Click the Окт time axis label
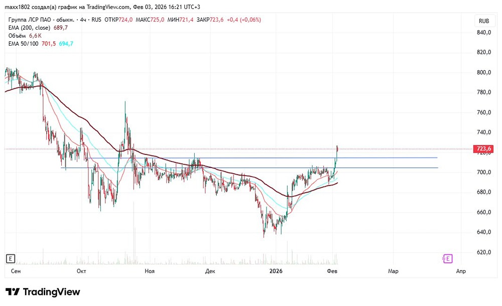 81,271
